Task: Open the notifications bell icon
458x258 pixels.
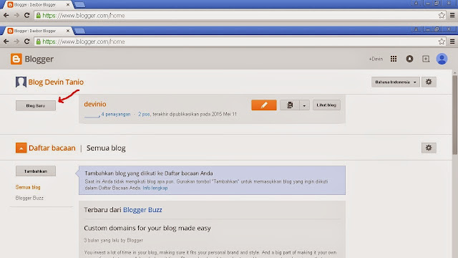Action: coord(409,59)
